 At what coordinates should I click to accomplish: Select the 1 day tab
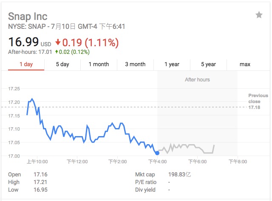coord(26,64)
